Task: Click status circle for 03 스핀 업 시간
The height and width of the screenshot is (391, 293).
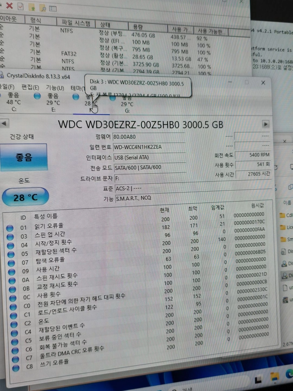Action: coord(10,237)
